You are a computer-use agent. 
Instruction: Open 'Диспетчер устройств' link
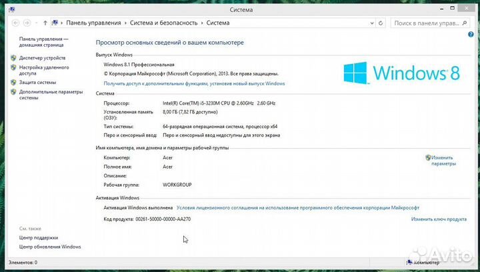[42, 58]
